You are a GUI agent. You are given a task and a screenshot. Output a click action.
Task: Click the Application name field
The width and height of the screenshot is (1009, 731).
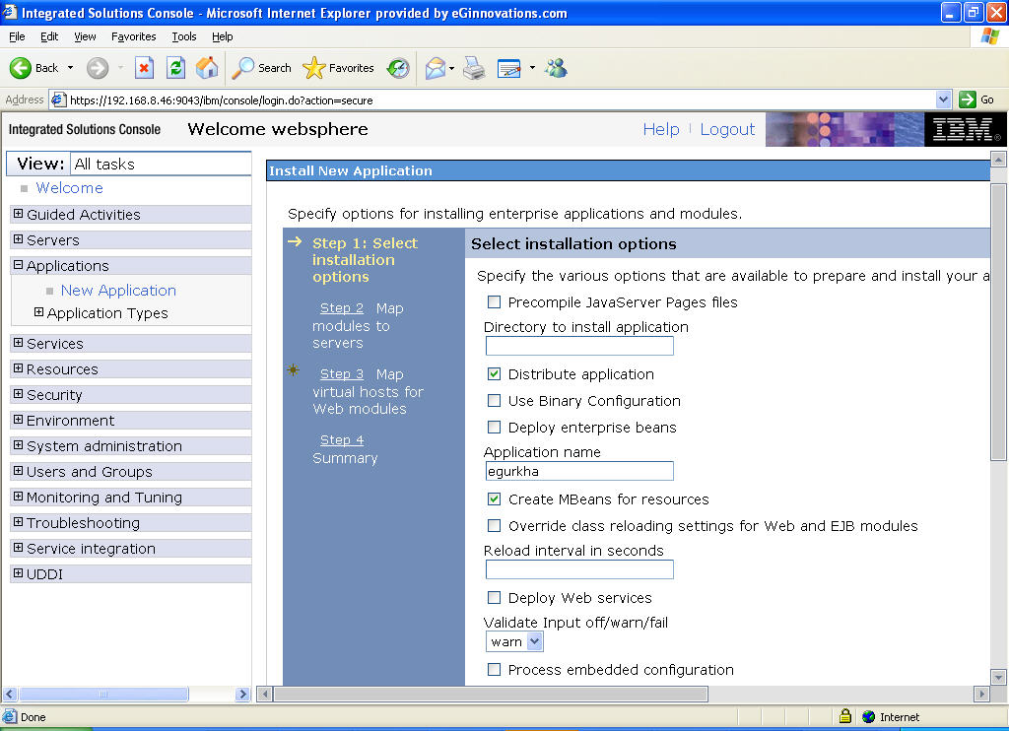click(x=579, y=471)
